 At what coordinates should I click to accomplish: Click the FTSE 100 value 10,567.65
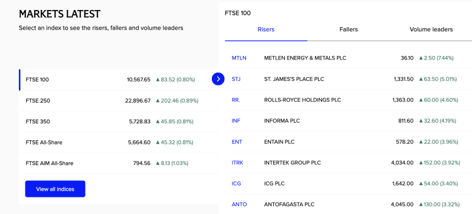[139, 80]
